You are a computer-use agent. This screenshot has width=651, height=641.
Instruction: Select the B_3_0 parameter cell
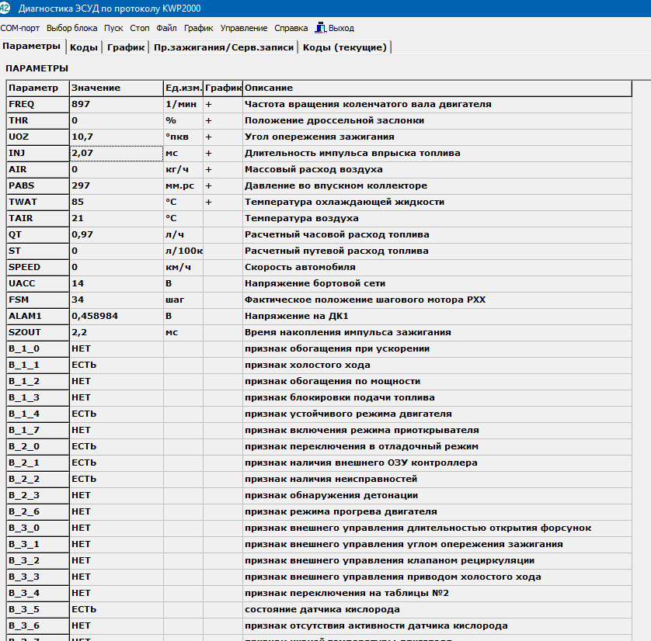38,528
